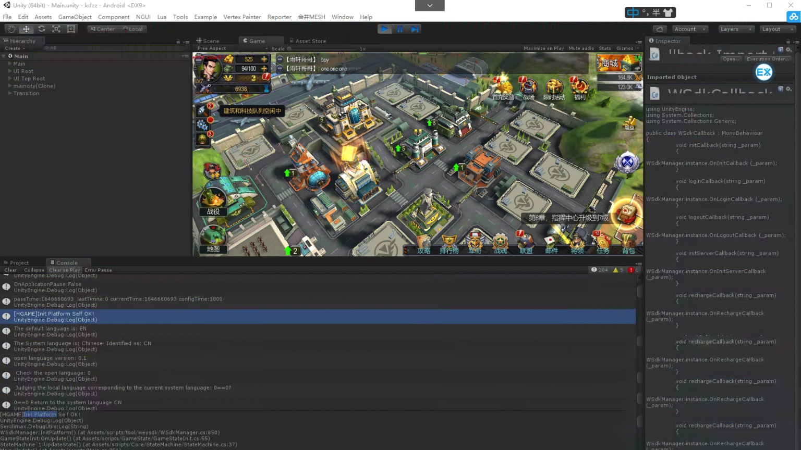Adjust the Game view Scale slider

(x=322, y=49)
